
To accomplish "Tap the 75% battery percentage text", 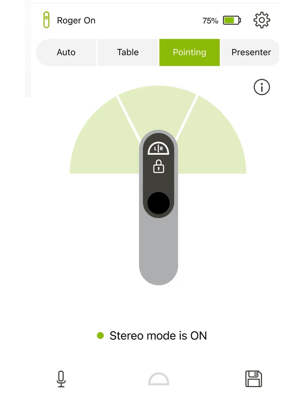I will click(210, 21).
